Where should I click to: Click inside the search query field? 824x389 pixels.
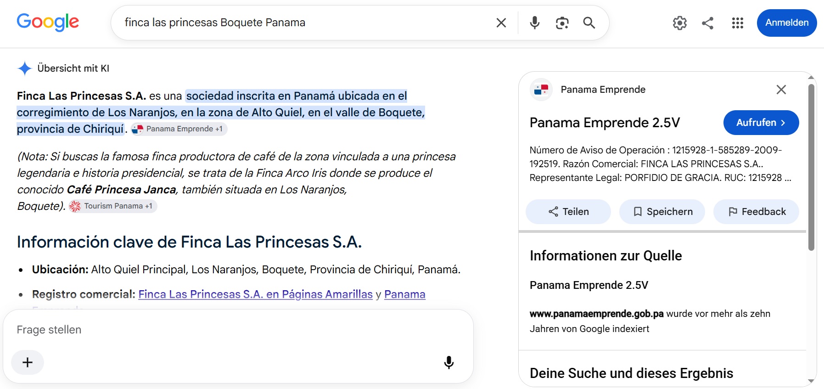click(303, 23)
